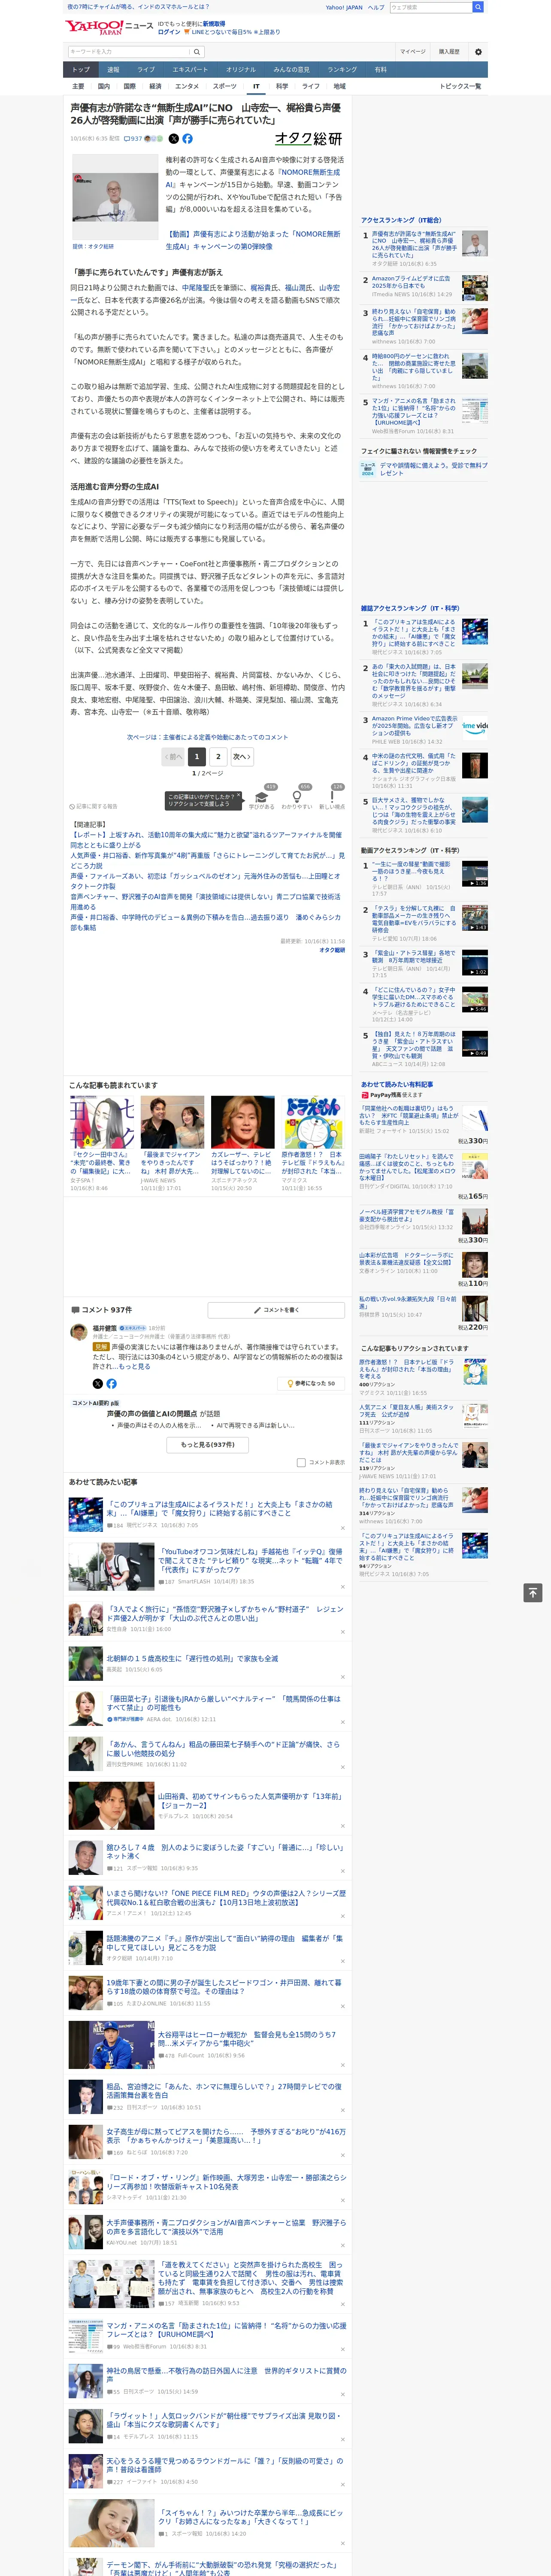551x2576 pixels.
Task: Click the Yahoo! JAPAN News logo
Action: click(x=109, y=27)
